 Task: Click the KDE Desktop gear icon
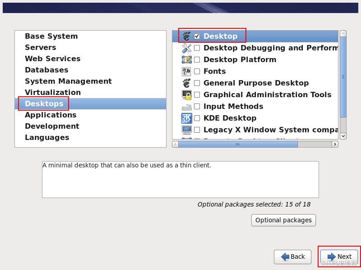click(x=187, y=118)
